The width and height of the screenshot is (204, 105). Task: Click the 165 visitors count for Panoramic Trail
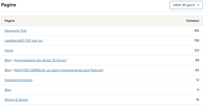[x=196, y=31]
